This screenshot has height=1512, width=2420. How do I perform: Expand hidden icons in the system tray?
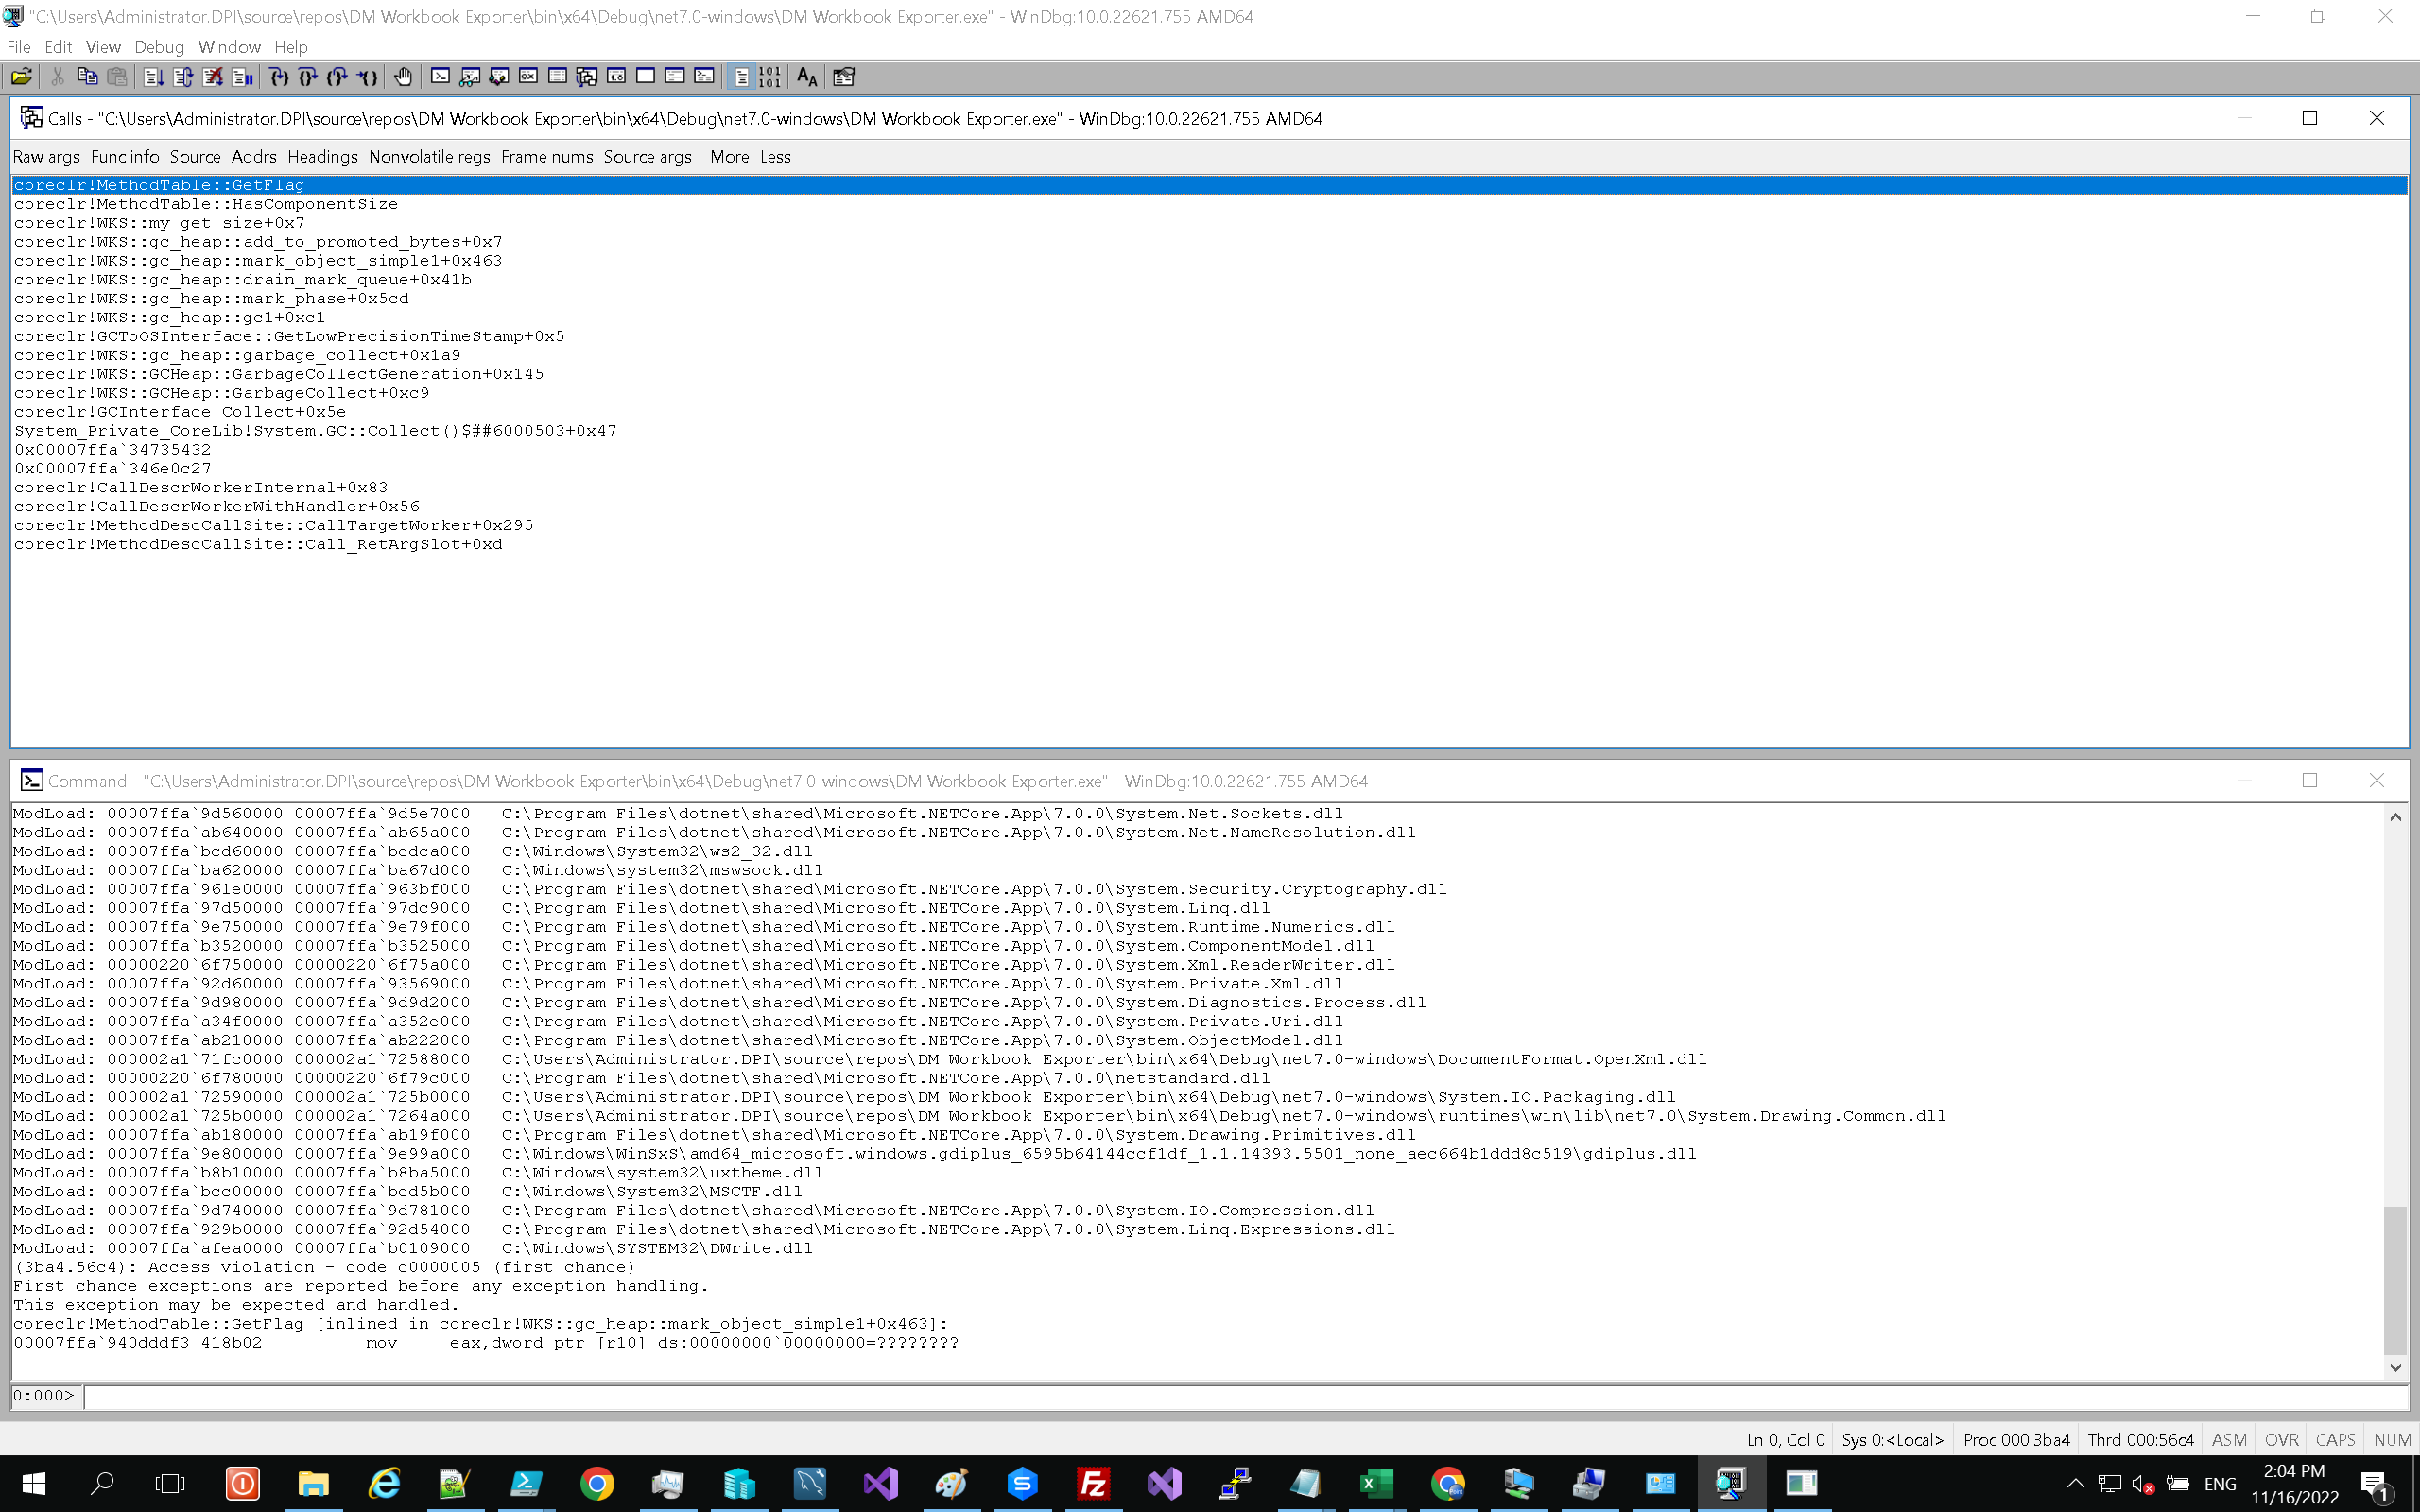[2075, 1483]
